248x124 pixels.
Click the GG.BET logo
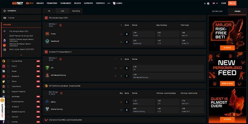tap(17, 3)
